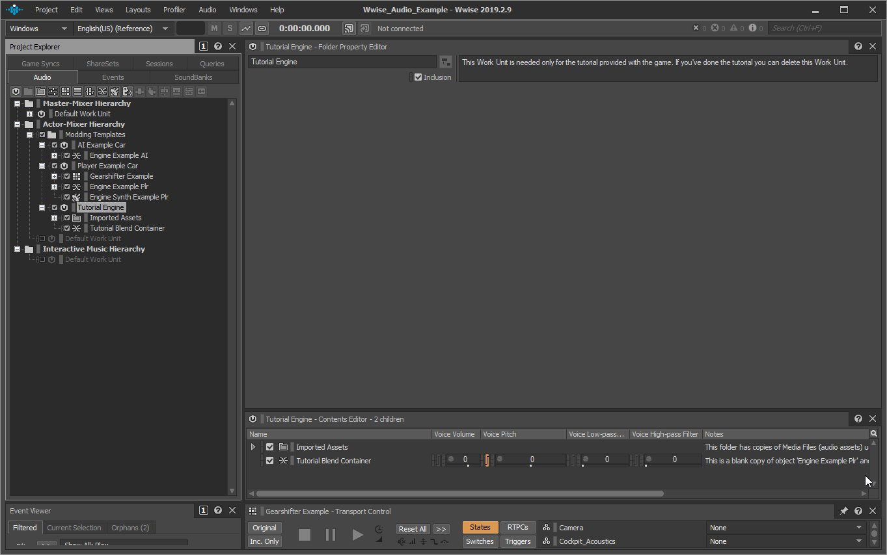Open Folder Property Editor help icon

(858, 46)
